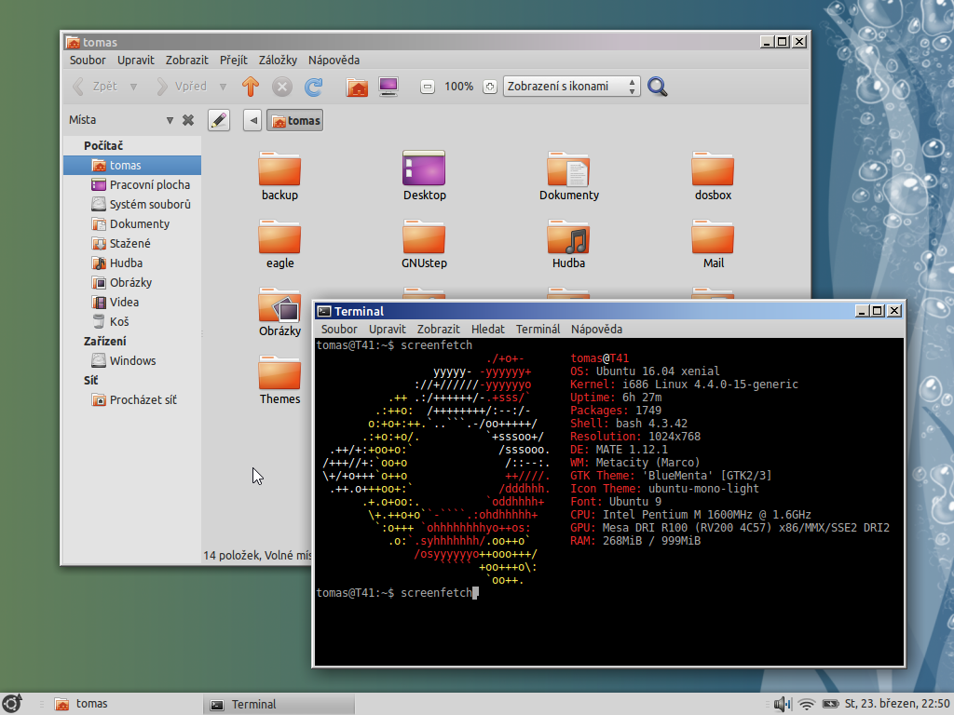Open the Windows device in the sidebar
The image size is (954, 715).
pyautogui.click(x=132, y=360)
